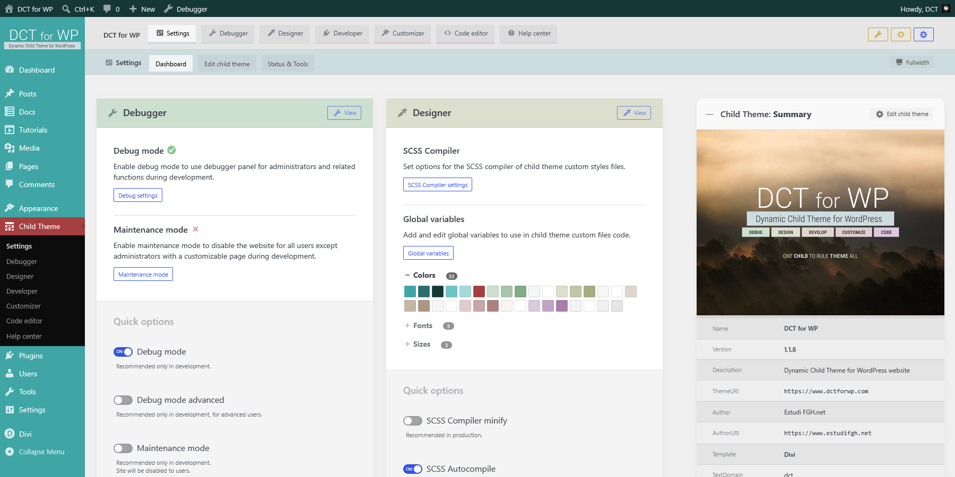955x477 pixels.
Task: Open Dashboard in the WP sidebar
Action: click(x=42, y=70)
